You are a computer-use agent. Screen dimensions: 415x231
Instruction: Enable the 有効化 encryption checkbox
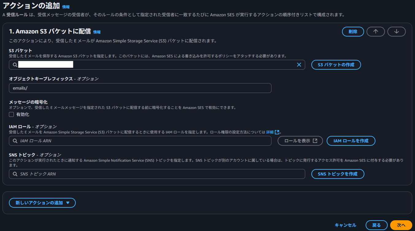11,114
